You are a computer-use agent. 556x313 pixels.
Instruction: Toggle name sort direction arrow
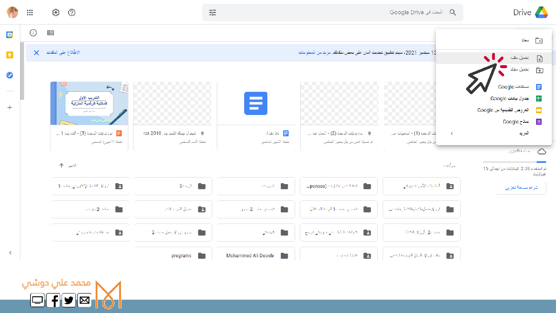click(61, 166)
